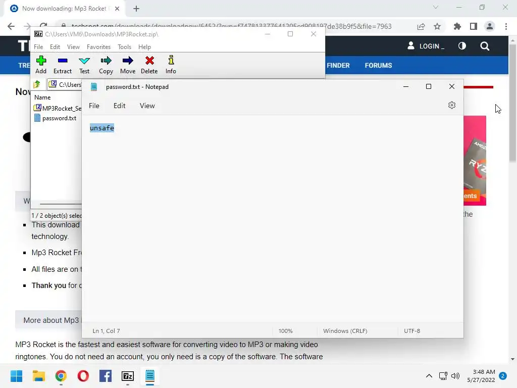
Task: Select the Move tool in 7-Zip
Action: 128,65
